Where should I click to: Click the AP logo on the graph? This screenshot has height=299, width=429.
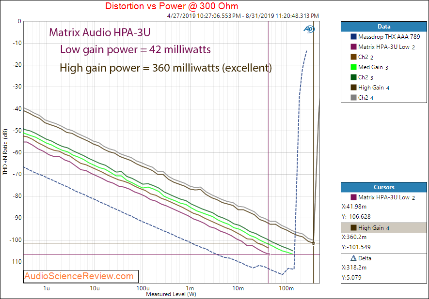pos(309,29)
